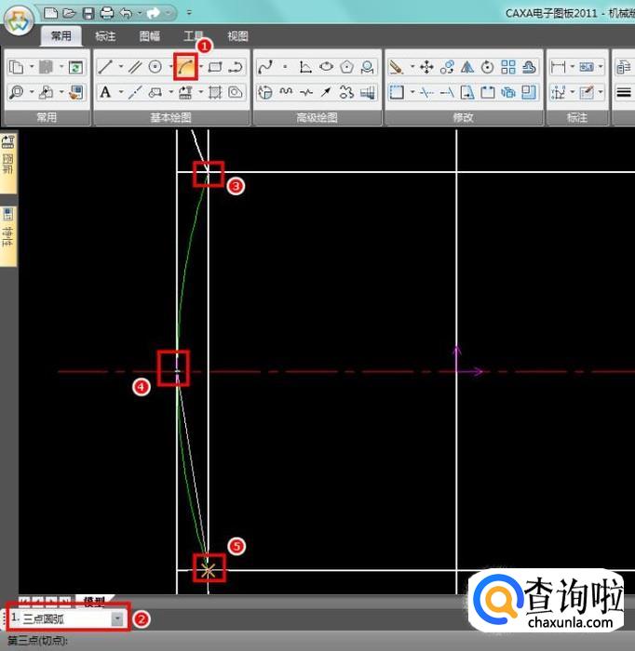This screenshot has width=635, height=651.
Task: Select the Spline curve tool
Action: click(x=265, y=67)
